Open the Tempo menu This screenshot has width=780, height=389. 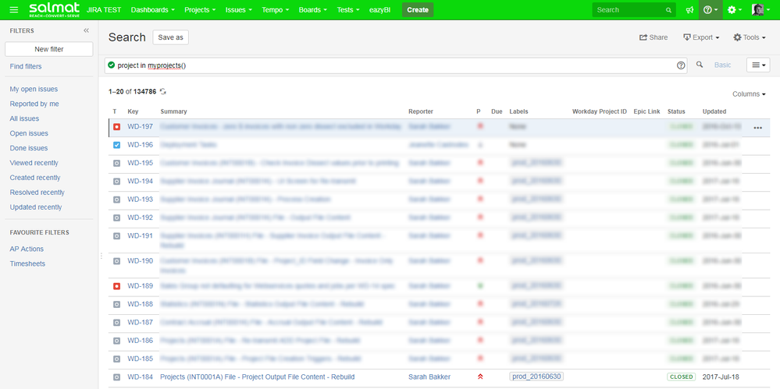pos(275,10)
